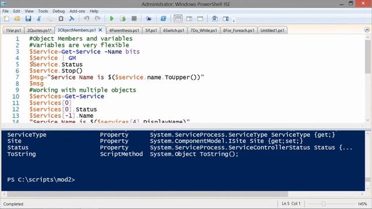
Task: Minimize the PowerShell ISE window
Action: pos(341,3)
